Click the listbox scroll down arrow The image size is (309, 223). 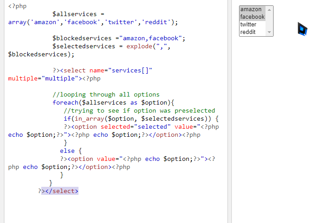[x=269, y=32]
